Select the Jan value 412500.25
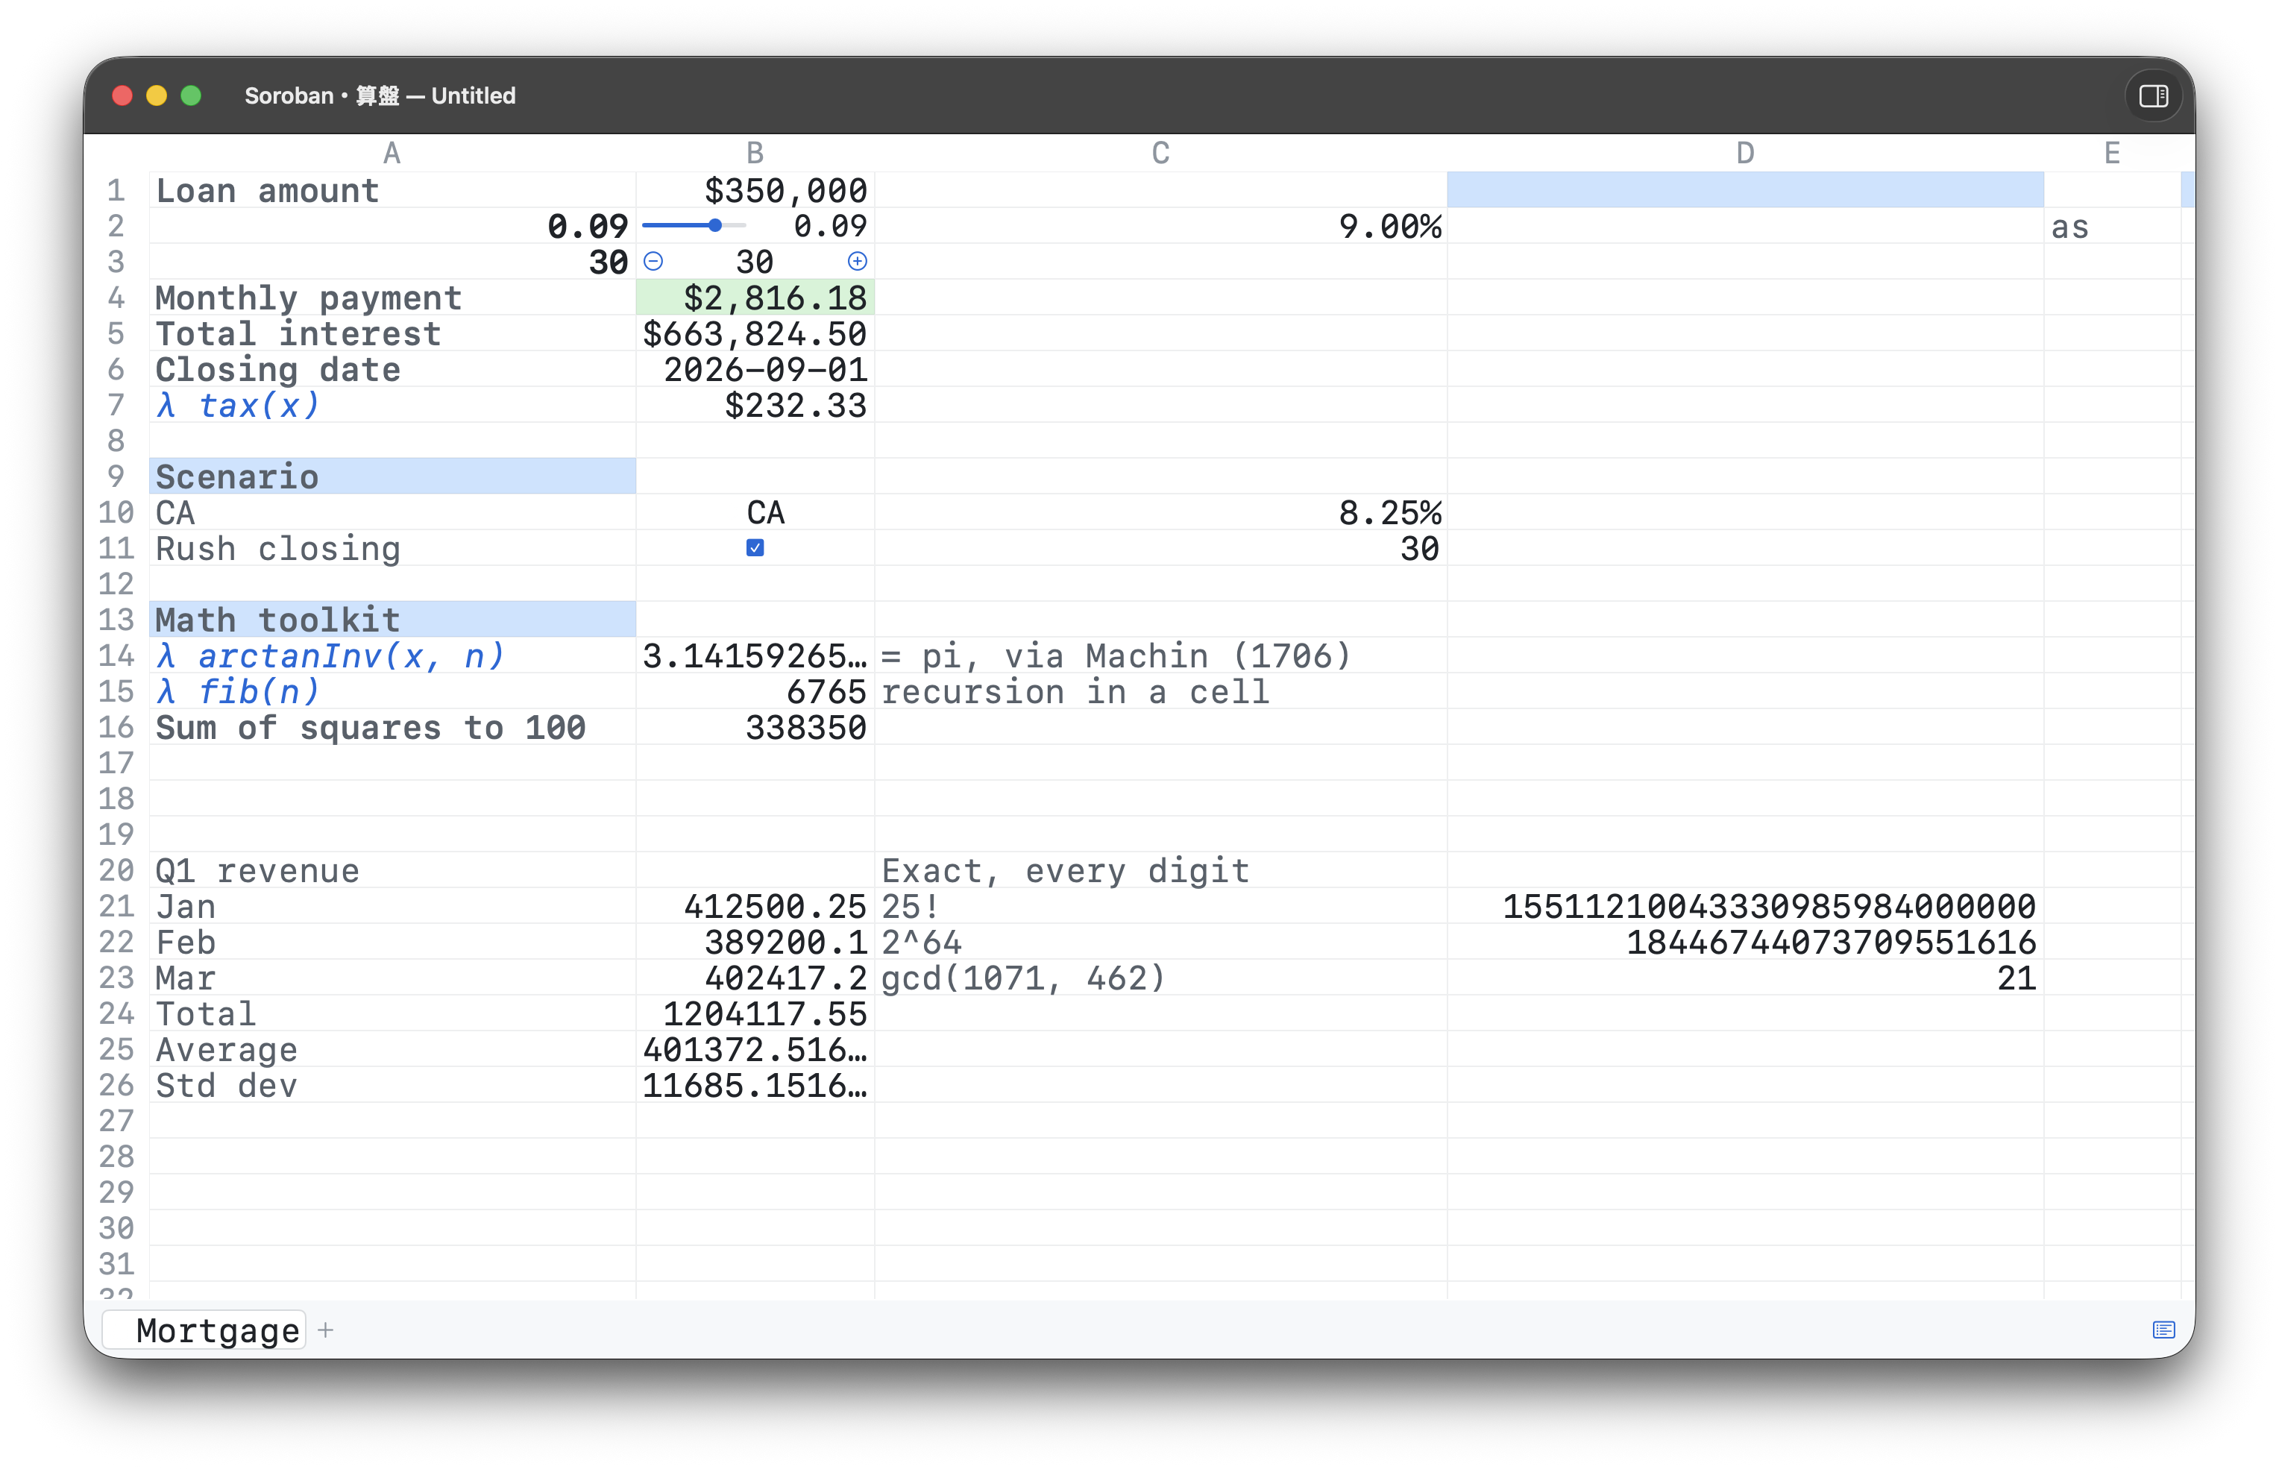Viewport: 2279px width, 1469px height. pos(755,905)
